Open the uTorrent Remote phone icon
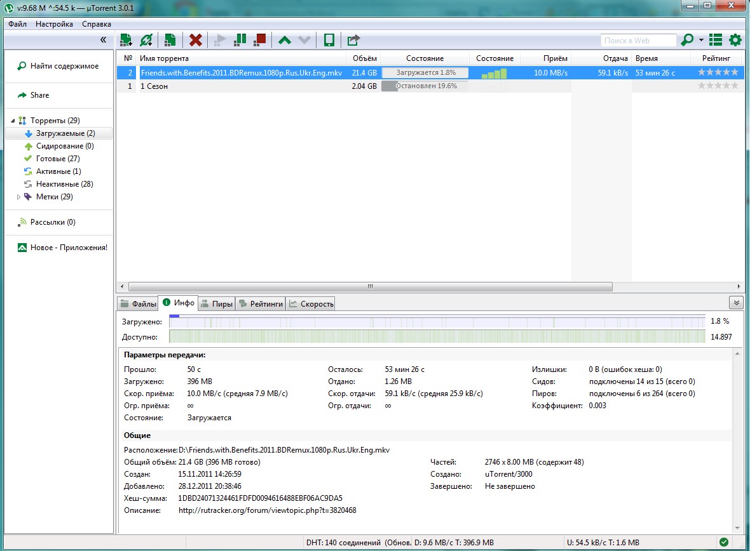The width and height of the screenshot is (750, 551). [x=329, y=40]
